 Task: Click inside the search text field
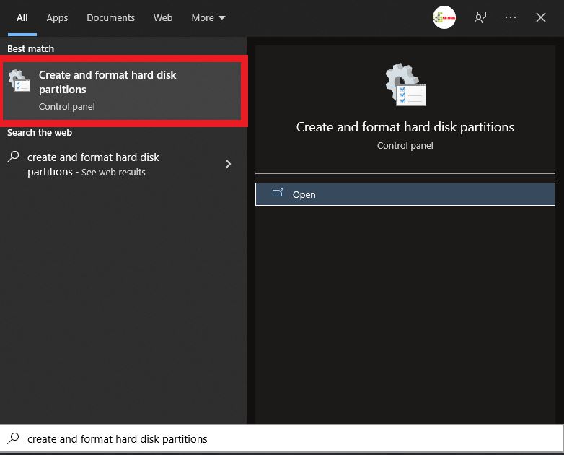pyautogui.click(x=288, y=438)
